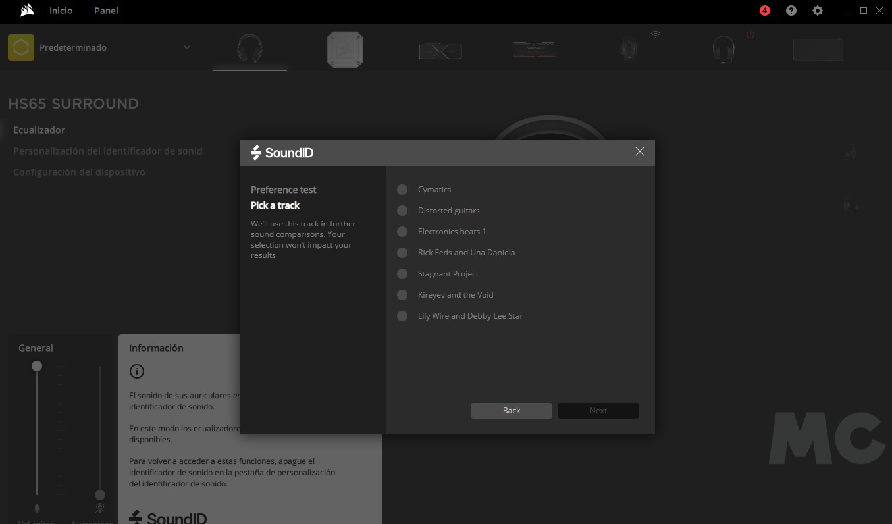Viewport: 892px width, 524px height.
Task: Expand the Predeterminado profile dropdown
Action: click(x=187, y=47)
